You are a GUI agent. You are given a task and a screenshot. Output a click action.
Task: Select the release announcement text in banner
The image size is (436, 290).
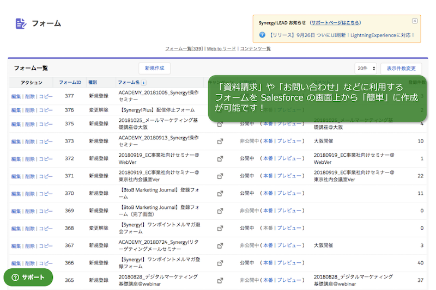[x=342, y=35]
